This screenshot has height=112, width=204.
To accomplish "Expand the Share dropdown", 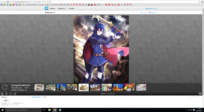I will click(154, 13).
